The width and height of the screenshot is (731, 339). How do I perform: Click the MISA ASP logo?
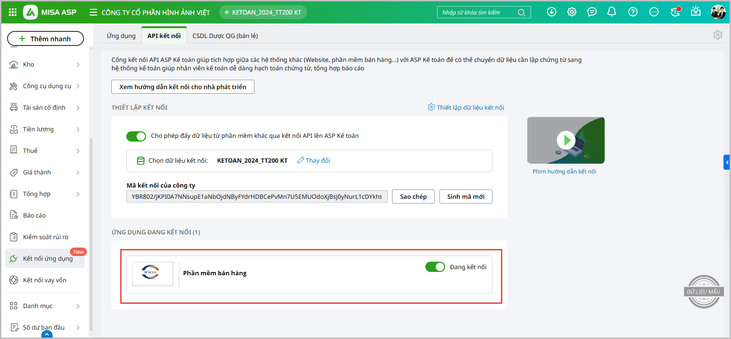point(50,12)
